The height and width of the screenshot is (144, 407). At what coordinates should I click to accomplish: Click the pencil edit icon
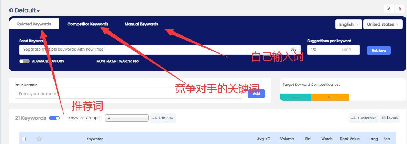click(388, 9)
